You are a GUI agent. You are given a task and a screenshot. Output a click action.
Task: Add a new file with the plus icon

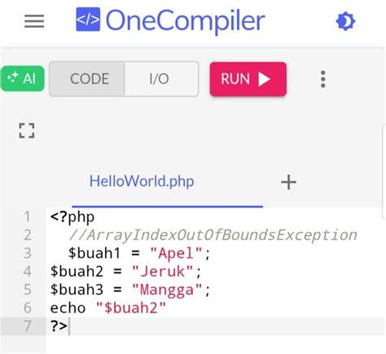(x=288, y=181)
